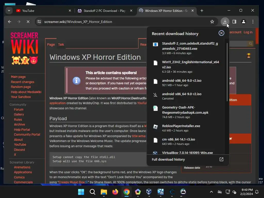Open the Rules sidebar link
The image size is (264, 198).
(18, 120)
